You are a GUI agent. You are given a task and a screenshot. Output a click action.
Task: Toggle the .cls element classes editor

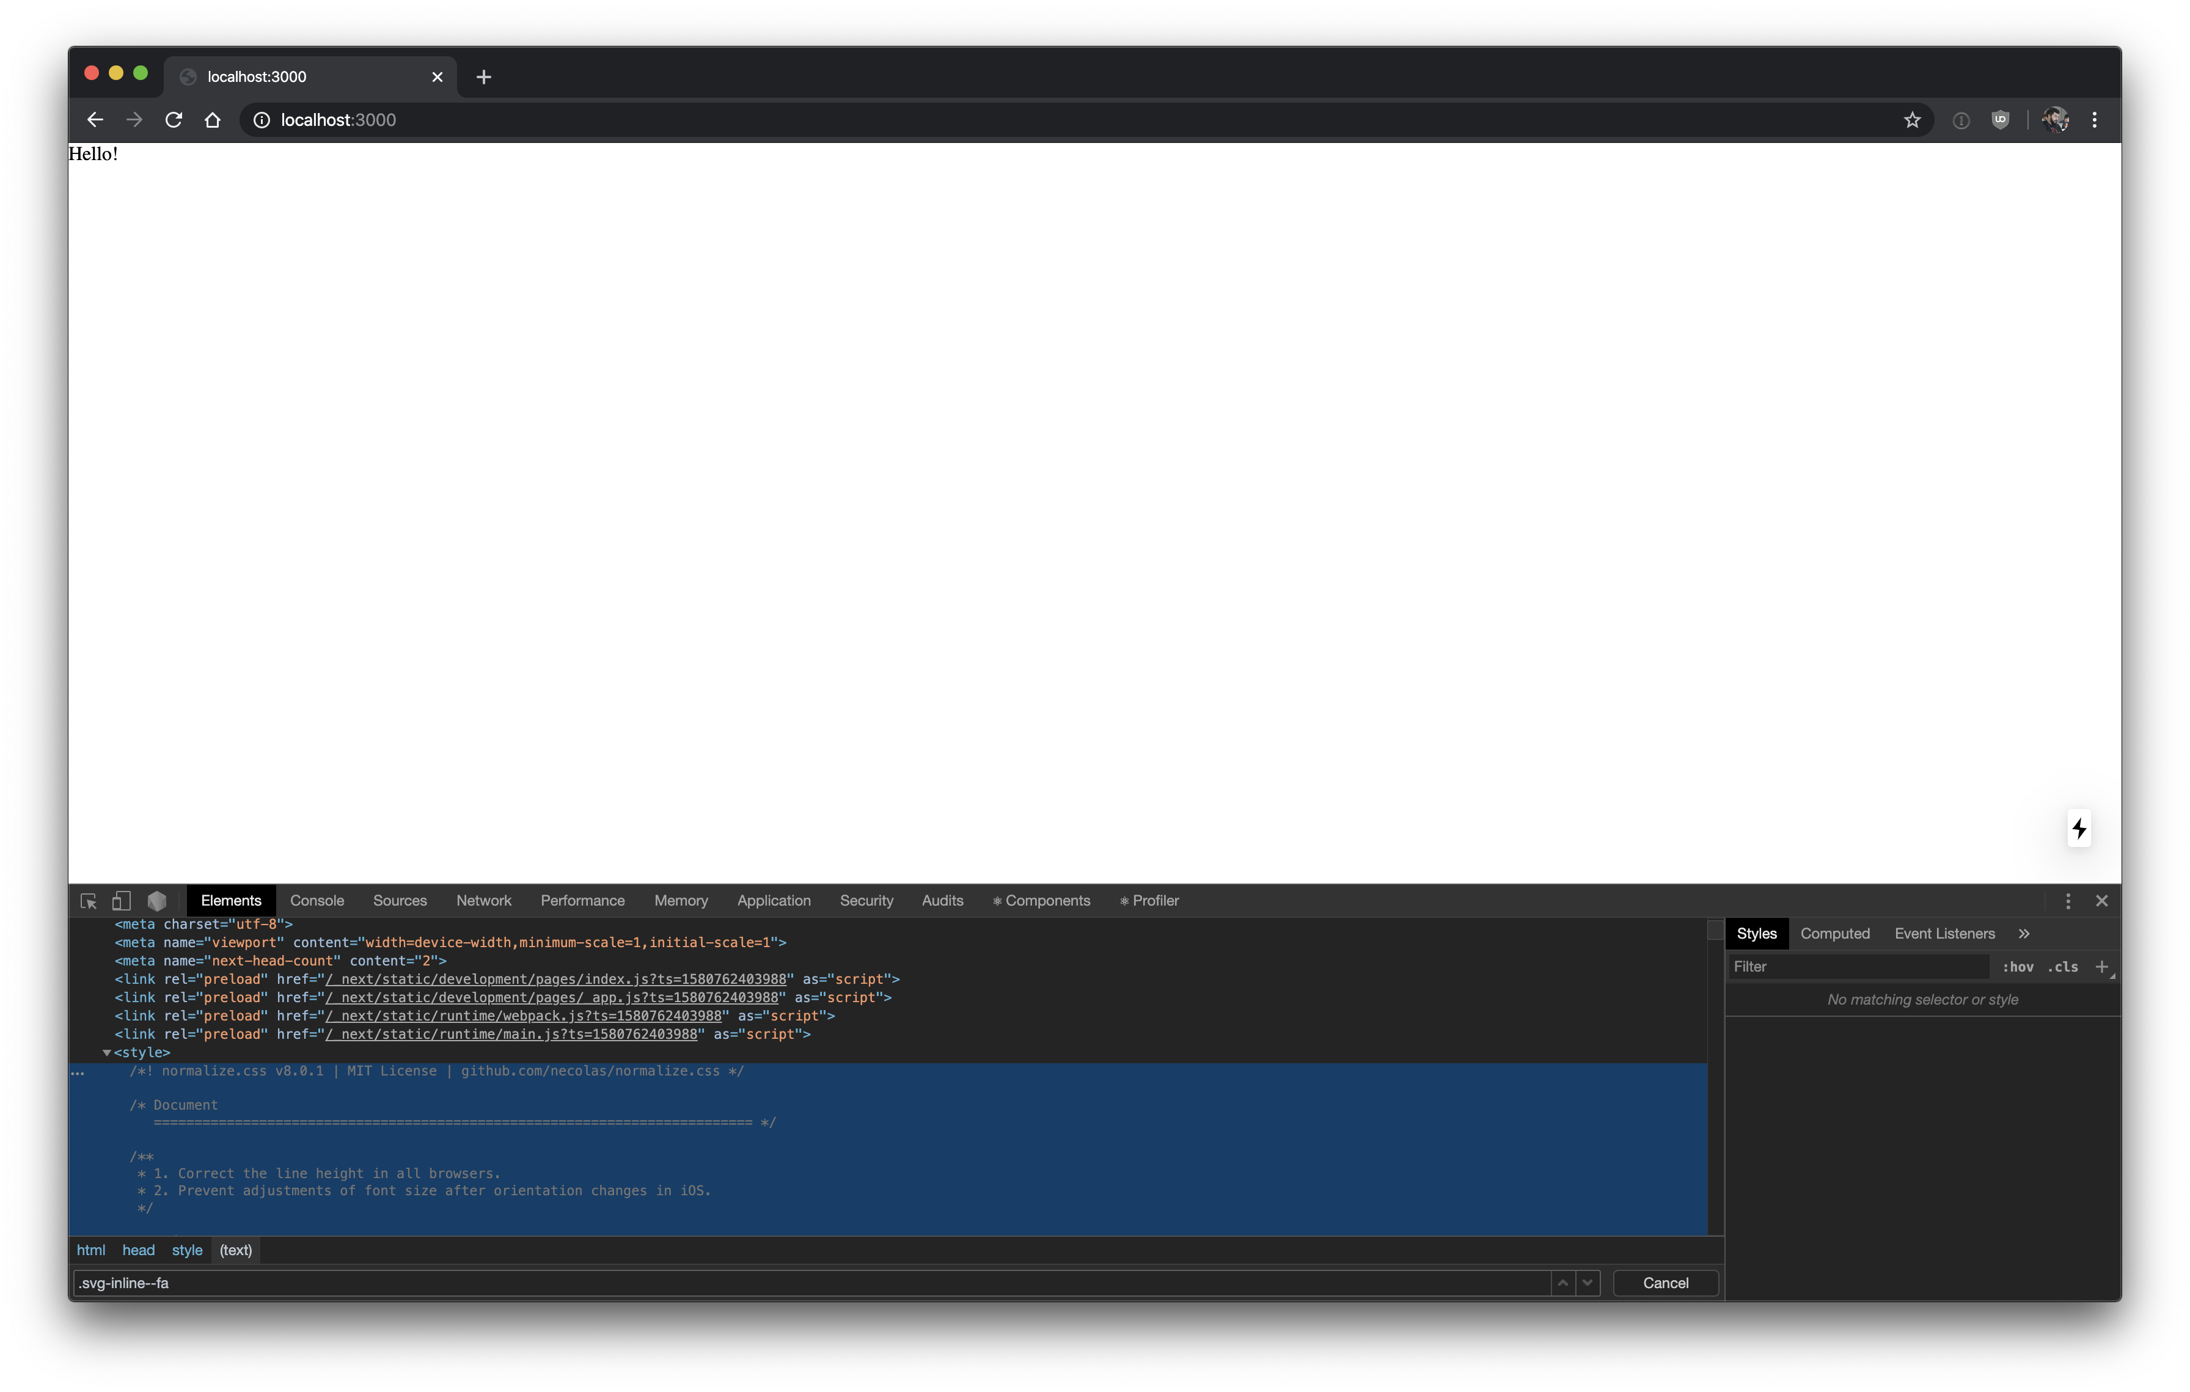tap(2063, 967)
